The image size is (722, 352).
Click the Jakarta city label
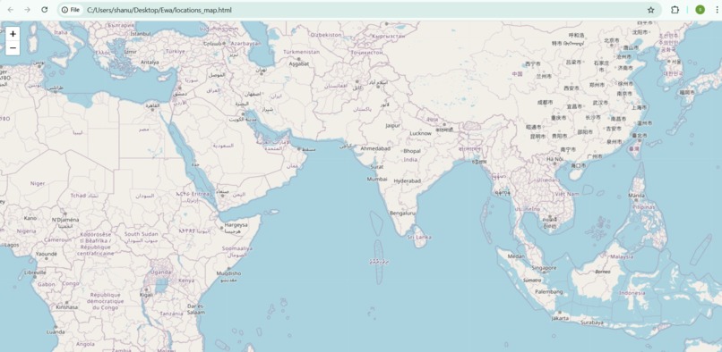pos(560,318)
